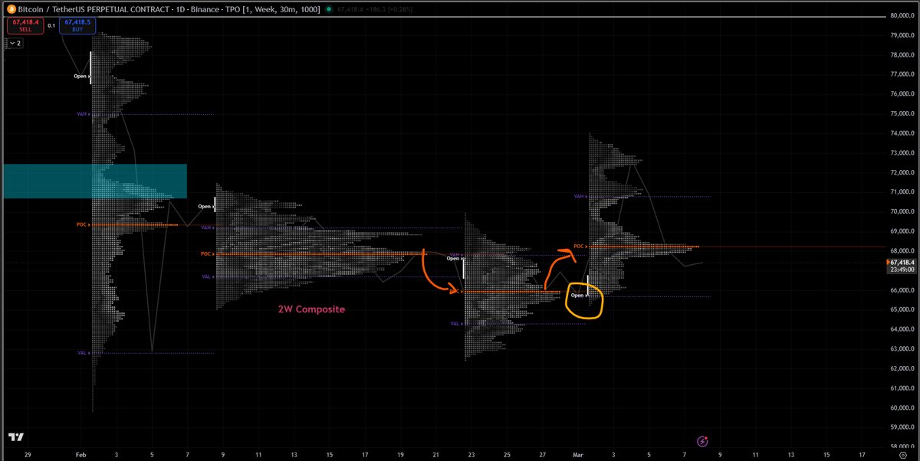Screen dimensions: 920x461
Task: Click the 19 date label on time axis
Action: (x=400, y=453)
